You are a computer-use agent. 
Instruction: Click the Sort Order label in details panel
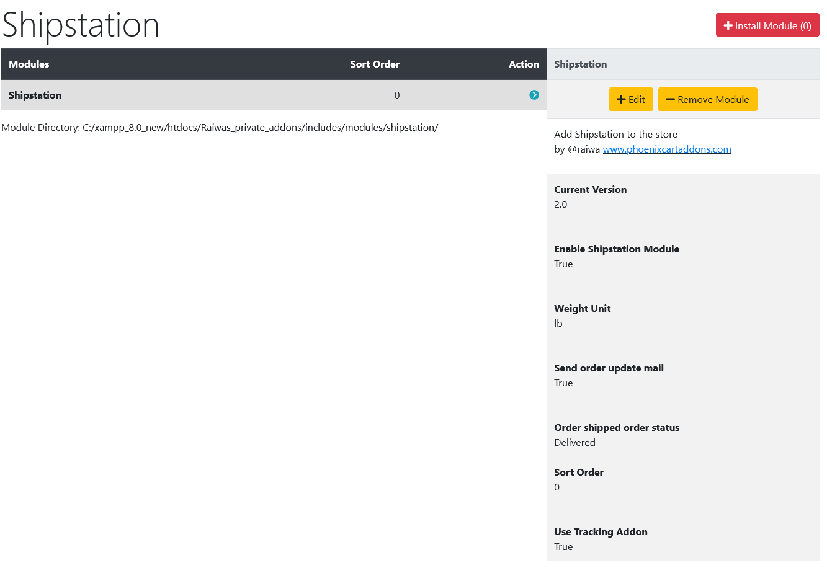tap(579, 472)
